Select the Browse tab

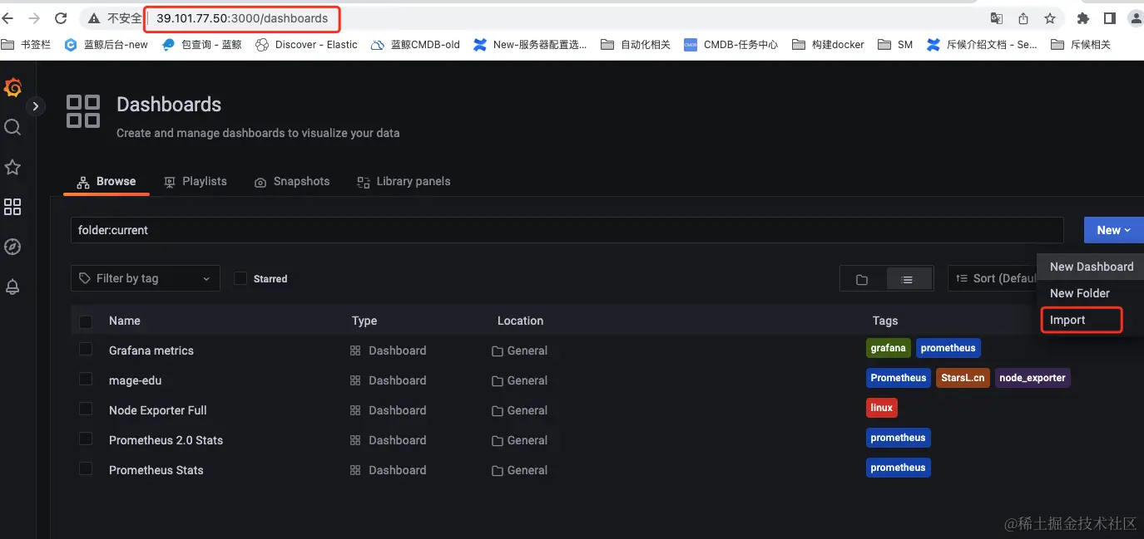[106, 181]
